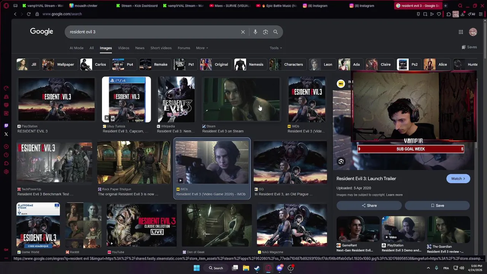Image resolution: width=487 pixels, height=274 pixels.
Task: Switch to Stream - Kick Dashboard browser tab
Action: 136,6
